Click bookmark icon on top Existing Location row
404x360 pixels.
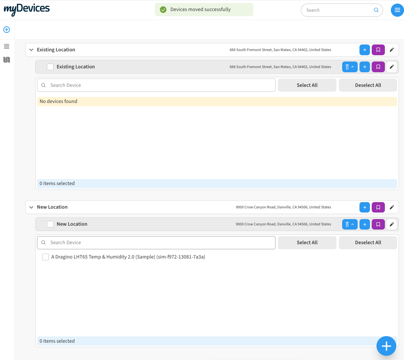tap(378, 50)
